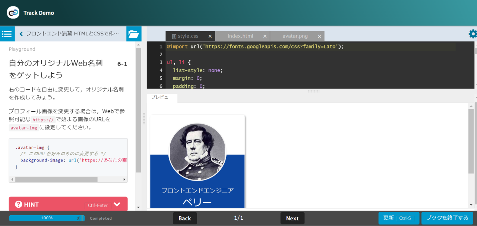
Task: Select the プレビュー preview tab
Action: [162, 97]
